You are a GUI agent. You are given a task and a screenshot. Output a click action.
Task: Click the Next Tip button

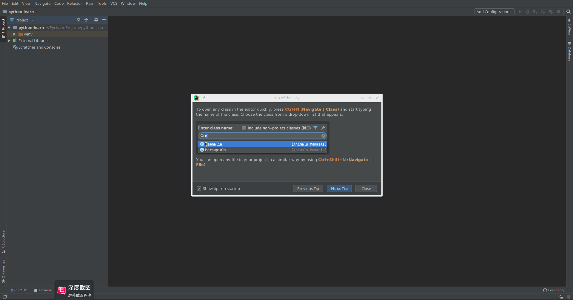339,188
